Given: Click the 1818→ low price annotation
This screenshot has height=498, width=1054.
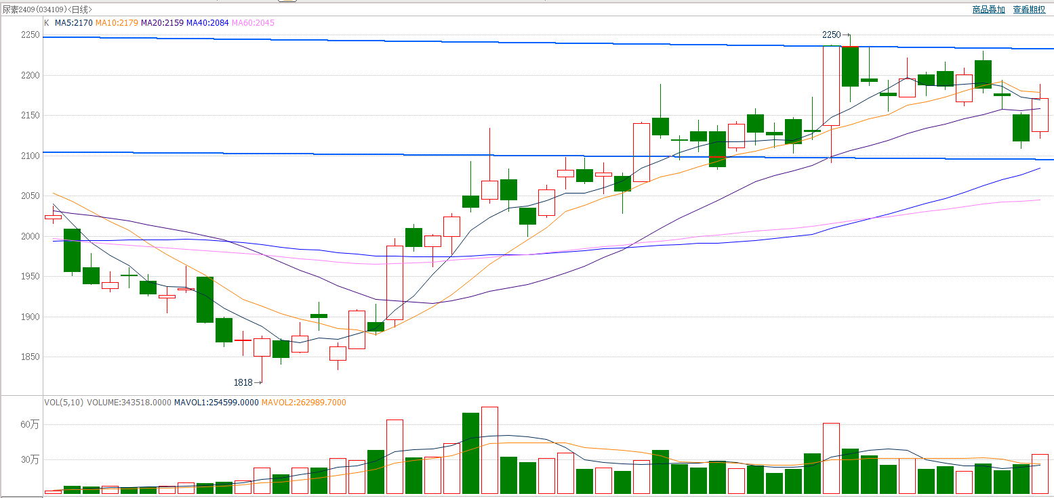Looking at the screenshot, I should 247,382.
